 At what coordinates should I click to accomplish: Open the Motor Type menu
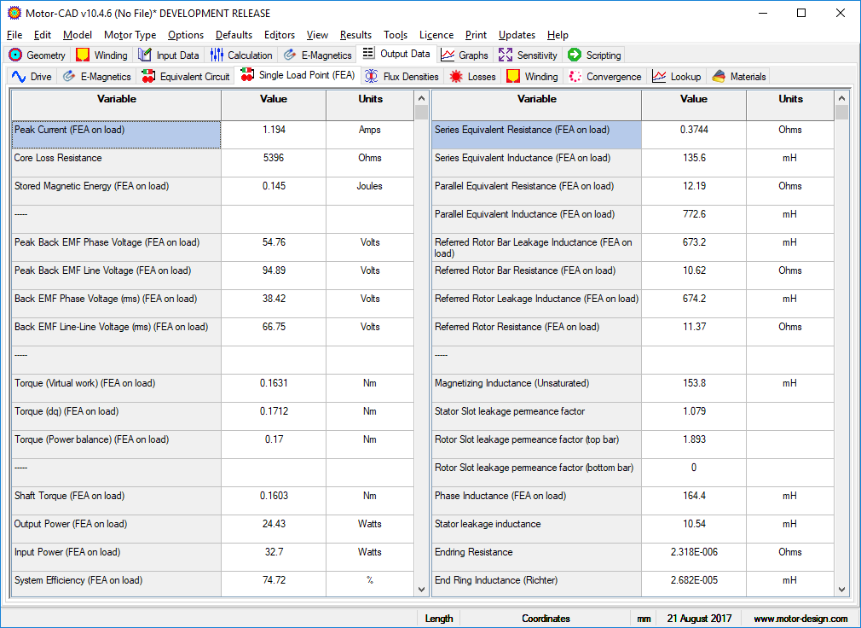(x=130, y=35)
